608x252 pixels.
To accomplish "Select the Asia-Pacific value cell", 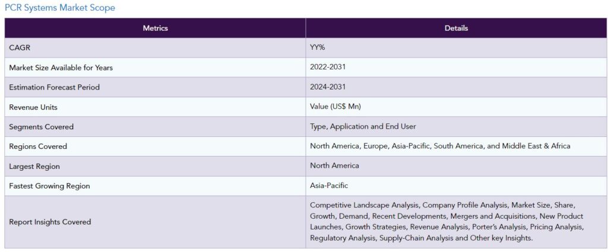I will (456, 186).
